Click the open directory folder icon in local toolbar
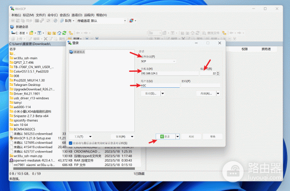The height and width of the screenshot is (191, 290). [x=31, y=33]
